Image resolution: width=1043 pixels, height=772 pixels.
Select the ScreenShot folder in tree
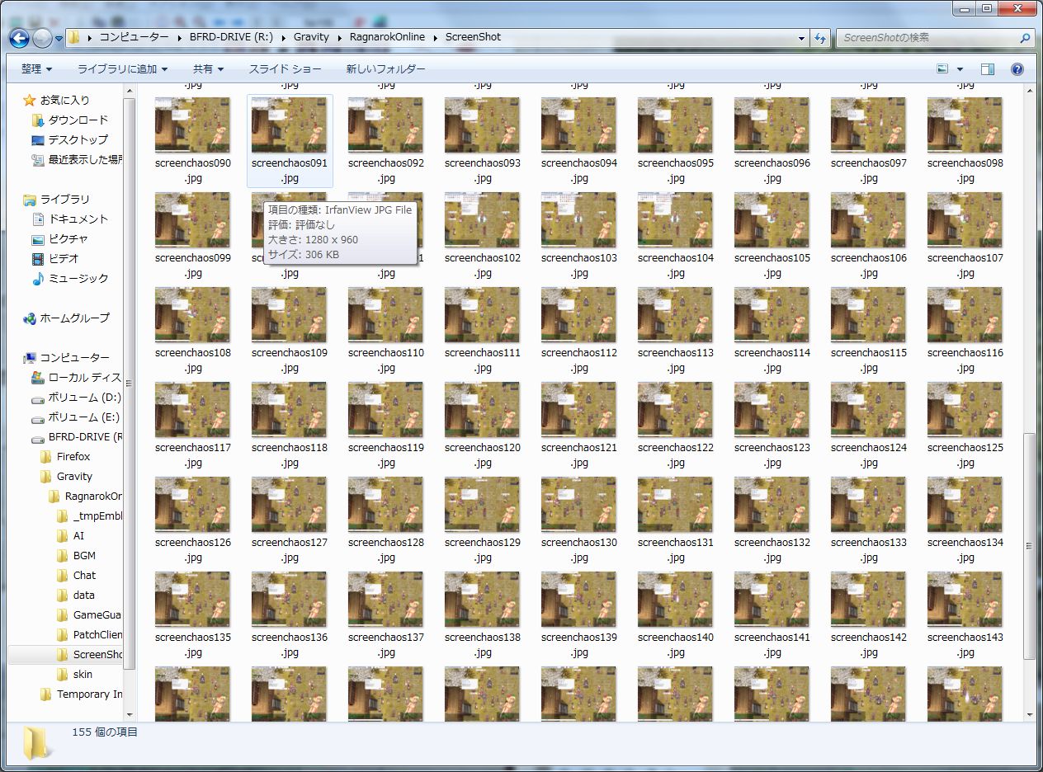pos(89,654)
